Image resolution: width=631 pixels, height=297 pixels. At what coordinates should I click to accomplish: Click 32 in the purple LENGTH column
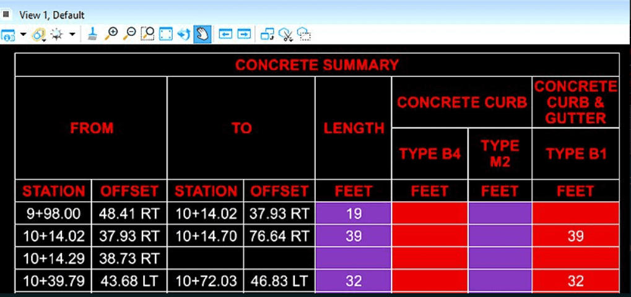tap(354, 281)
